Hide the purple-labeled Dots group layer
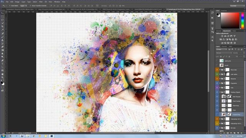The width and height of the screenshot is (246, 138). coord(217,88)
